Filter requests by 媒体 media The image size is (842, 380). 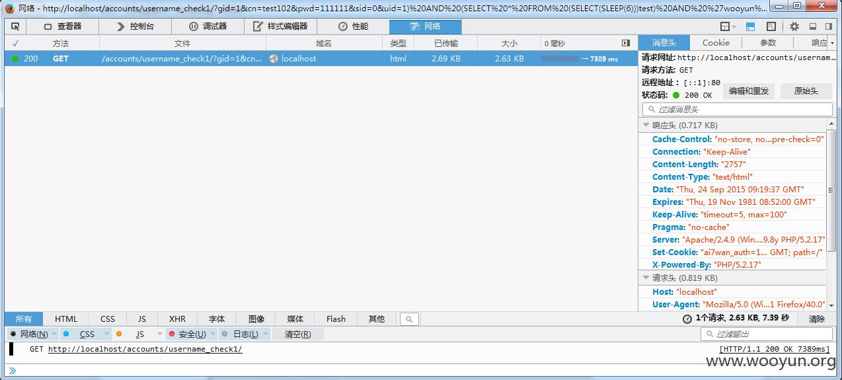(x=295, y=319)
